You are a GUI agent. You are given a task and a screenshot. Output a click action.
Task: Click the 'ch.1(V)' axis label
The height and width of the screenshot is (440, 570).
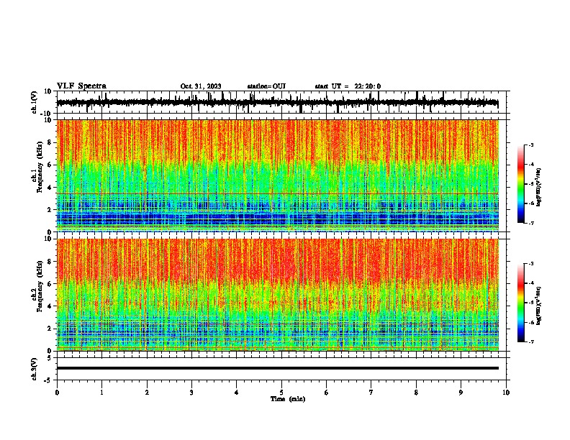[x=35, y=102]
